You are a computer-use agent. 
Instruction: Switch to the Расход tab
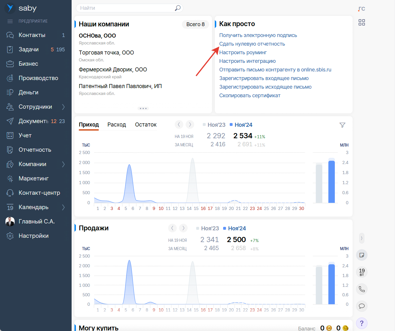117,125
